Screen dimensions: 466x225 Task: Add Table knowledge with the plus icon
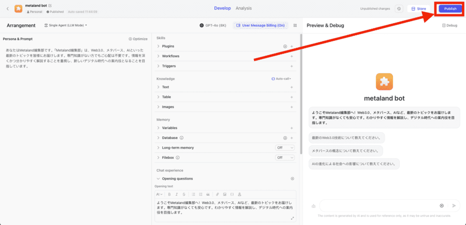click(x=292, y=97)
